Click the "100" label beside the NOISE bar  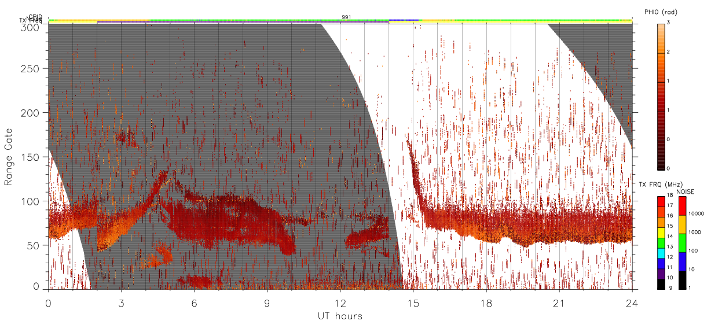[x=693, y=250]
